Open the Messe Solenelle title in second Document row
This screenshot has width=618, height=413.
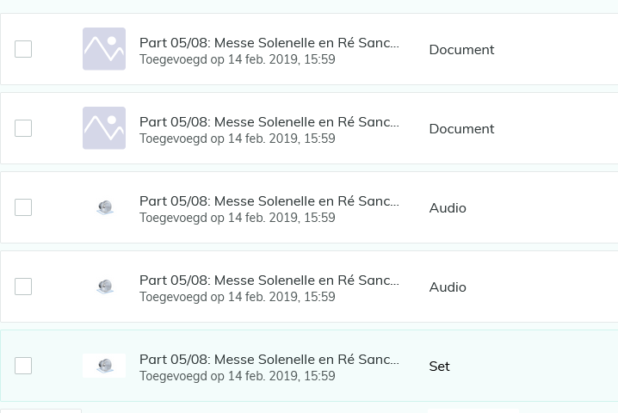269,122
